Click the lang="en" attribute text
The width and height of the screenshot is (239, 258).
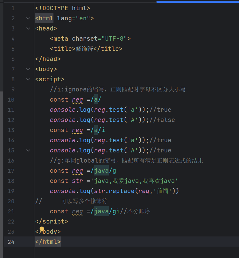73,18
